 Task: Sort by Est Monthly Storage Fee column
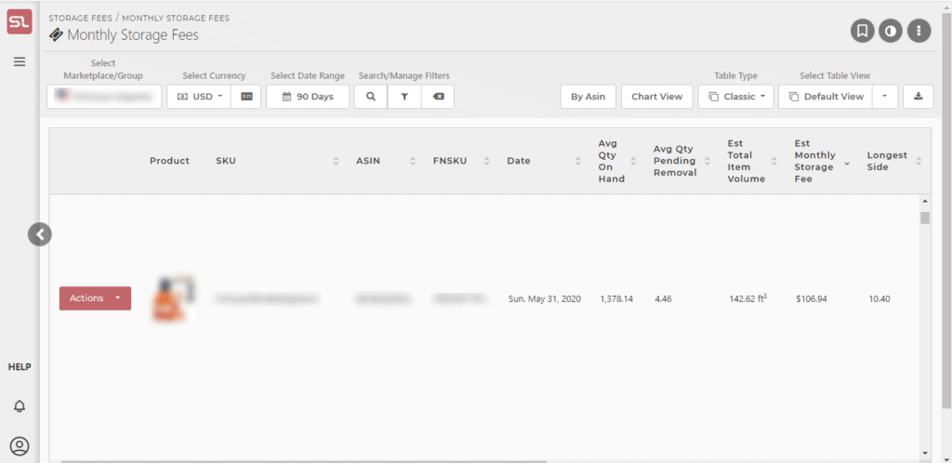[846, 164]
